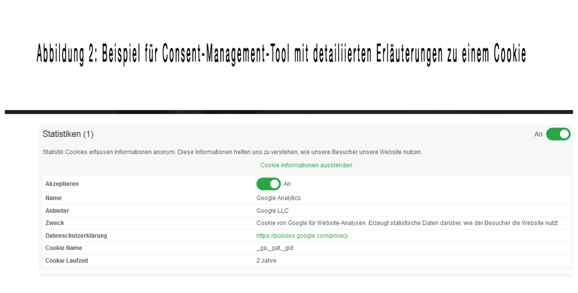
Task: Disable the Akzeptieren switch for Google Analytics
Action: [268, 184]
